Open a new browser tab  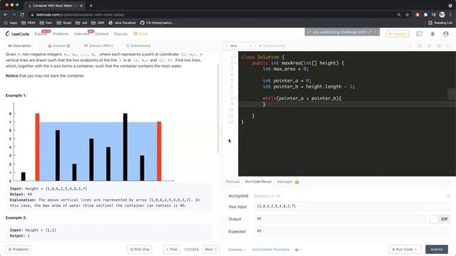(91, 6)
